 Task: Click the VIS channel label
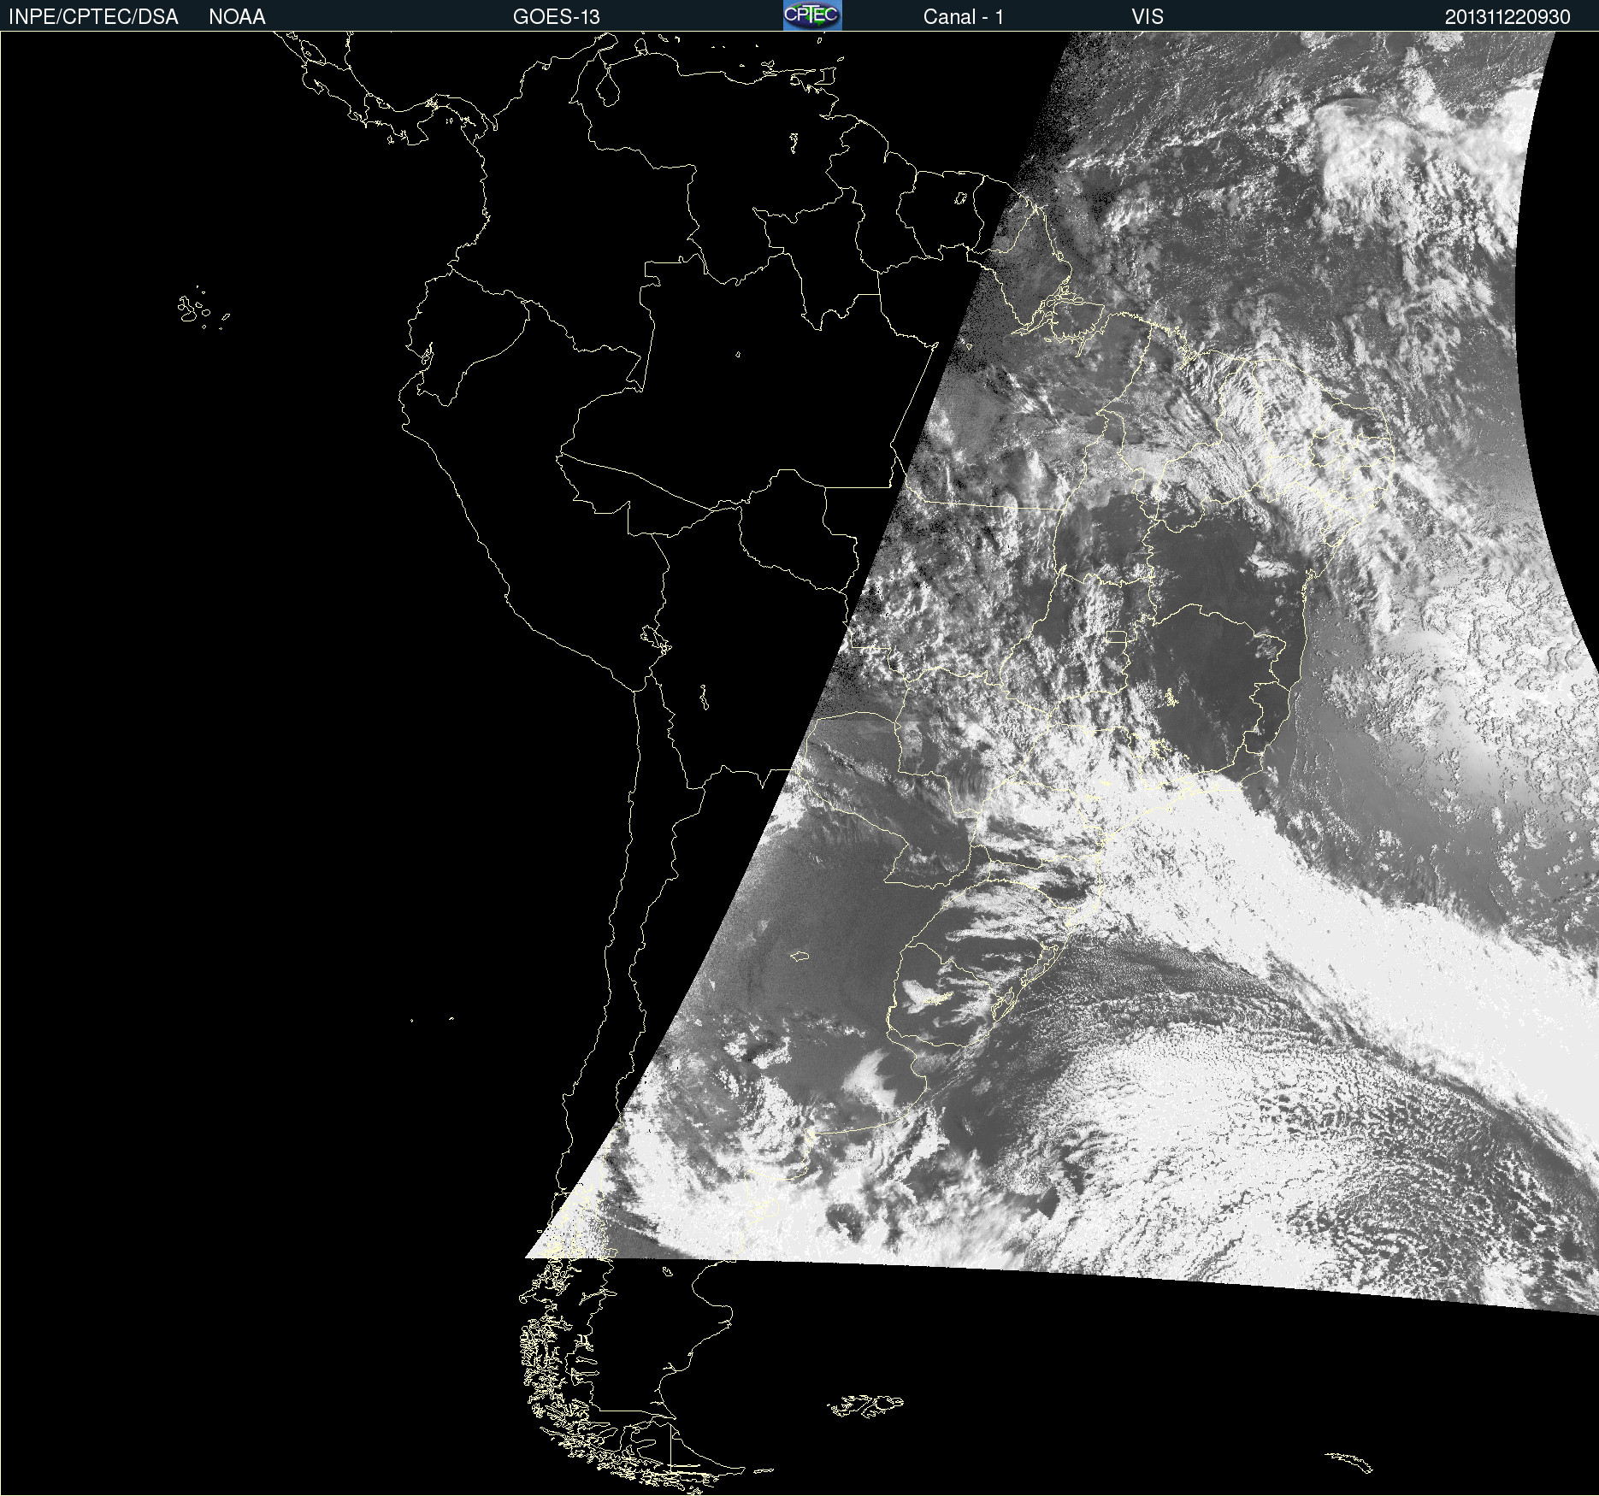pyautogui.click(x=1148, y=17)
